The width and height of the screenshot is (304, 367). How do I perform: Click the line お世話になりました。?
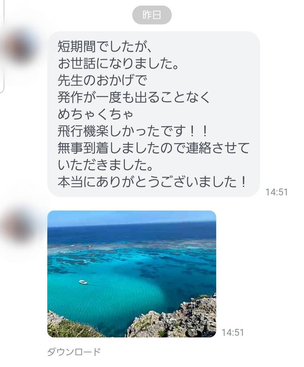118,63
